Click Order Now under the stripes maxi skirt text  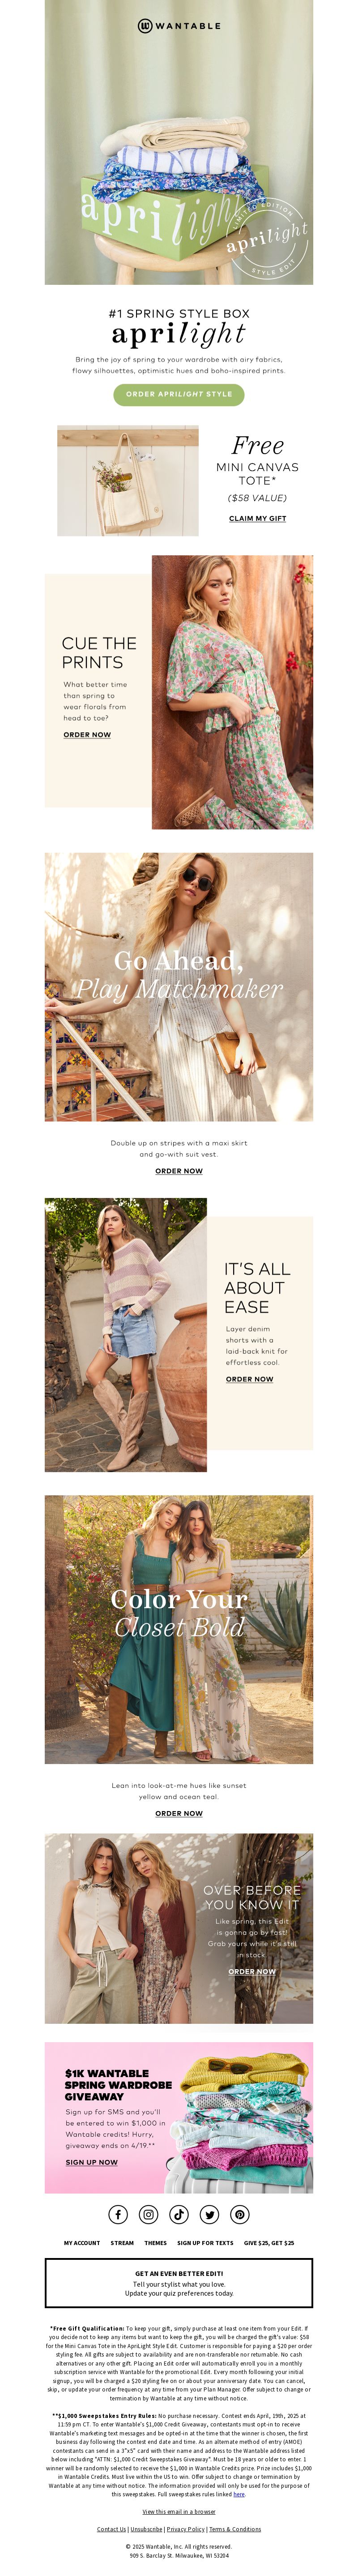point(179,1170)
